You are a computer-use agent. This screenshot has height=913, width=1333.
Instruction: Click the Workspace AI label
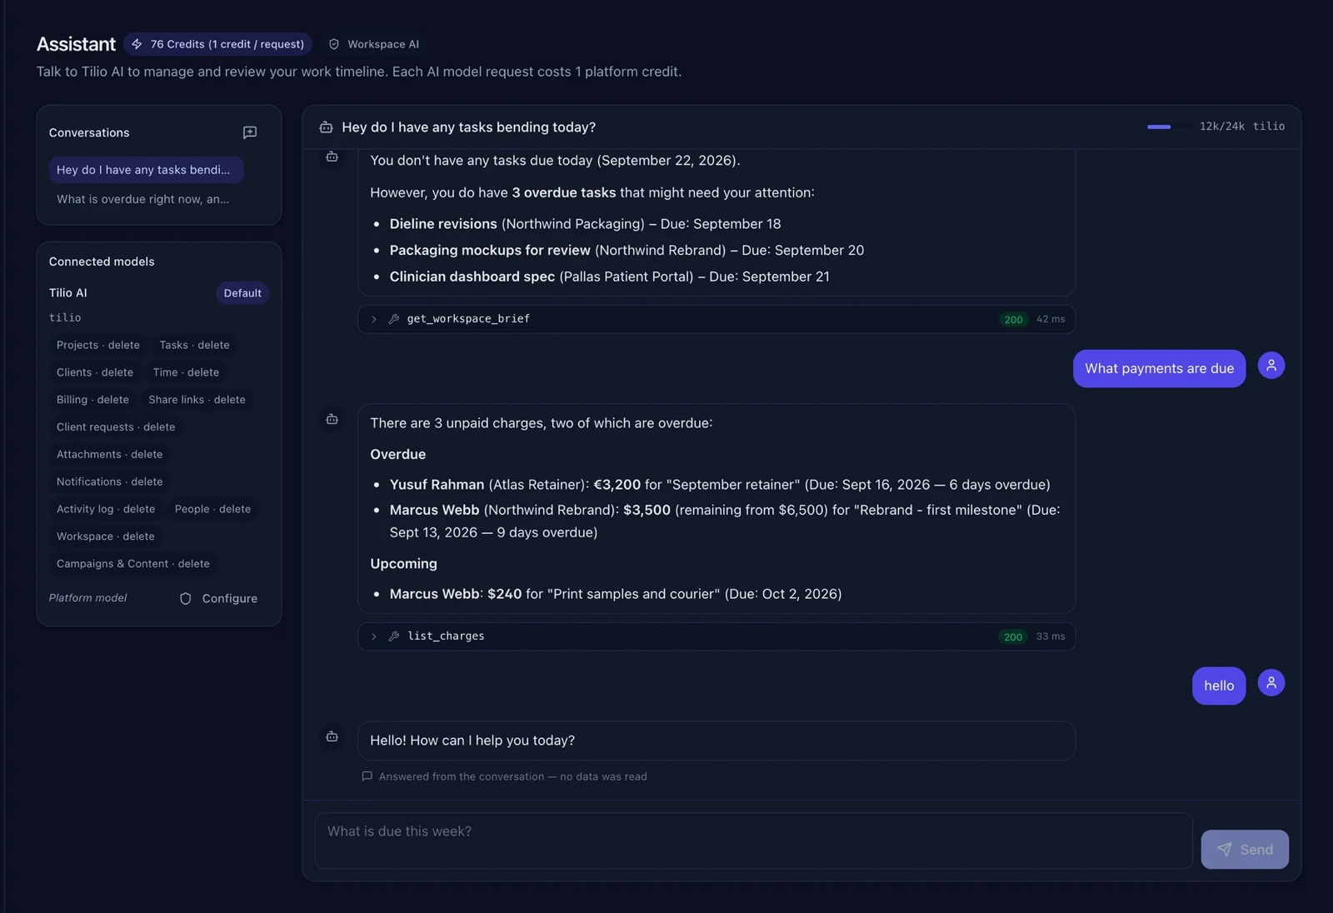pos(383,44)
